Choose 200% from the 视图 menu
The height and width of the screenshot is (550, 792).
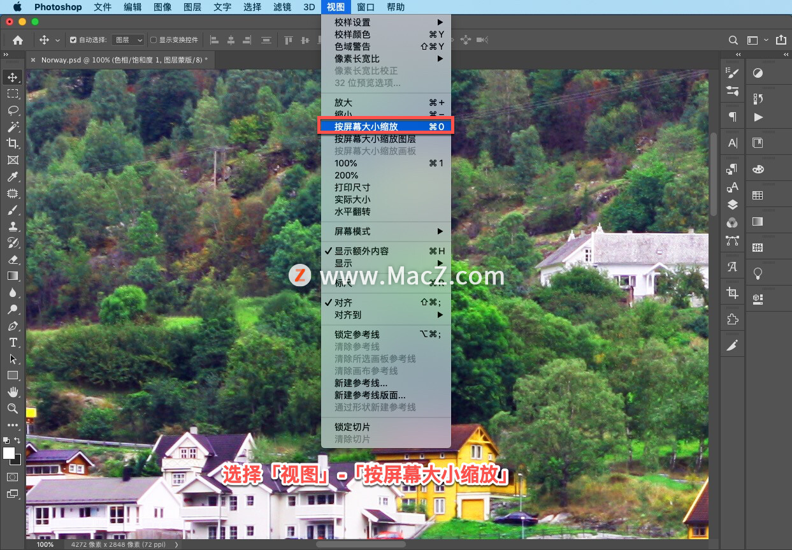[x=386, y=175]
